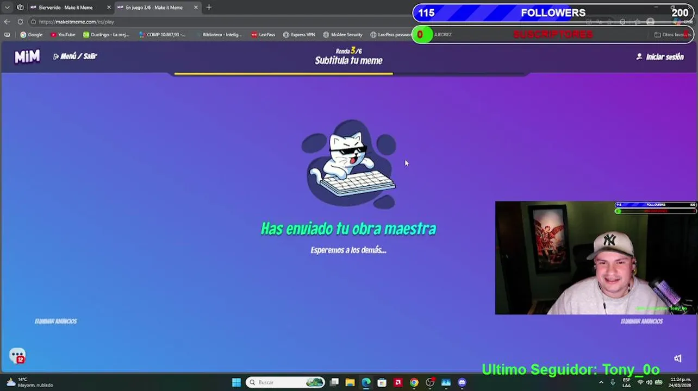Viewport: 698px width, 391px height.
Task: Open Duolingo bookmark
Action: (106, 35)
